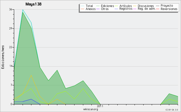The image size is (181, 112).
Task: Click the 22 y-axis value
Action: click(11, 47)
